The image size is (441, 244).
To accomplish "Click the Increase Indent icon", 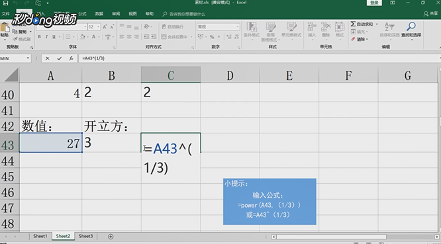I will point(154,37).
